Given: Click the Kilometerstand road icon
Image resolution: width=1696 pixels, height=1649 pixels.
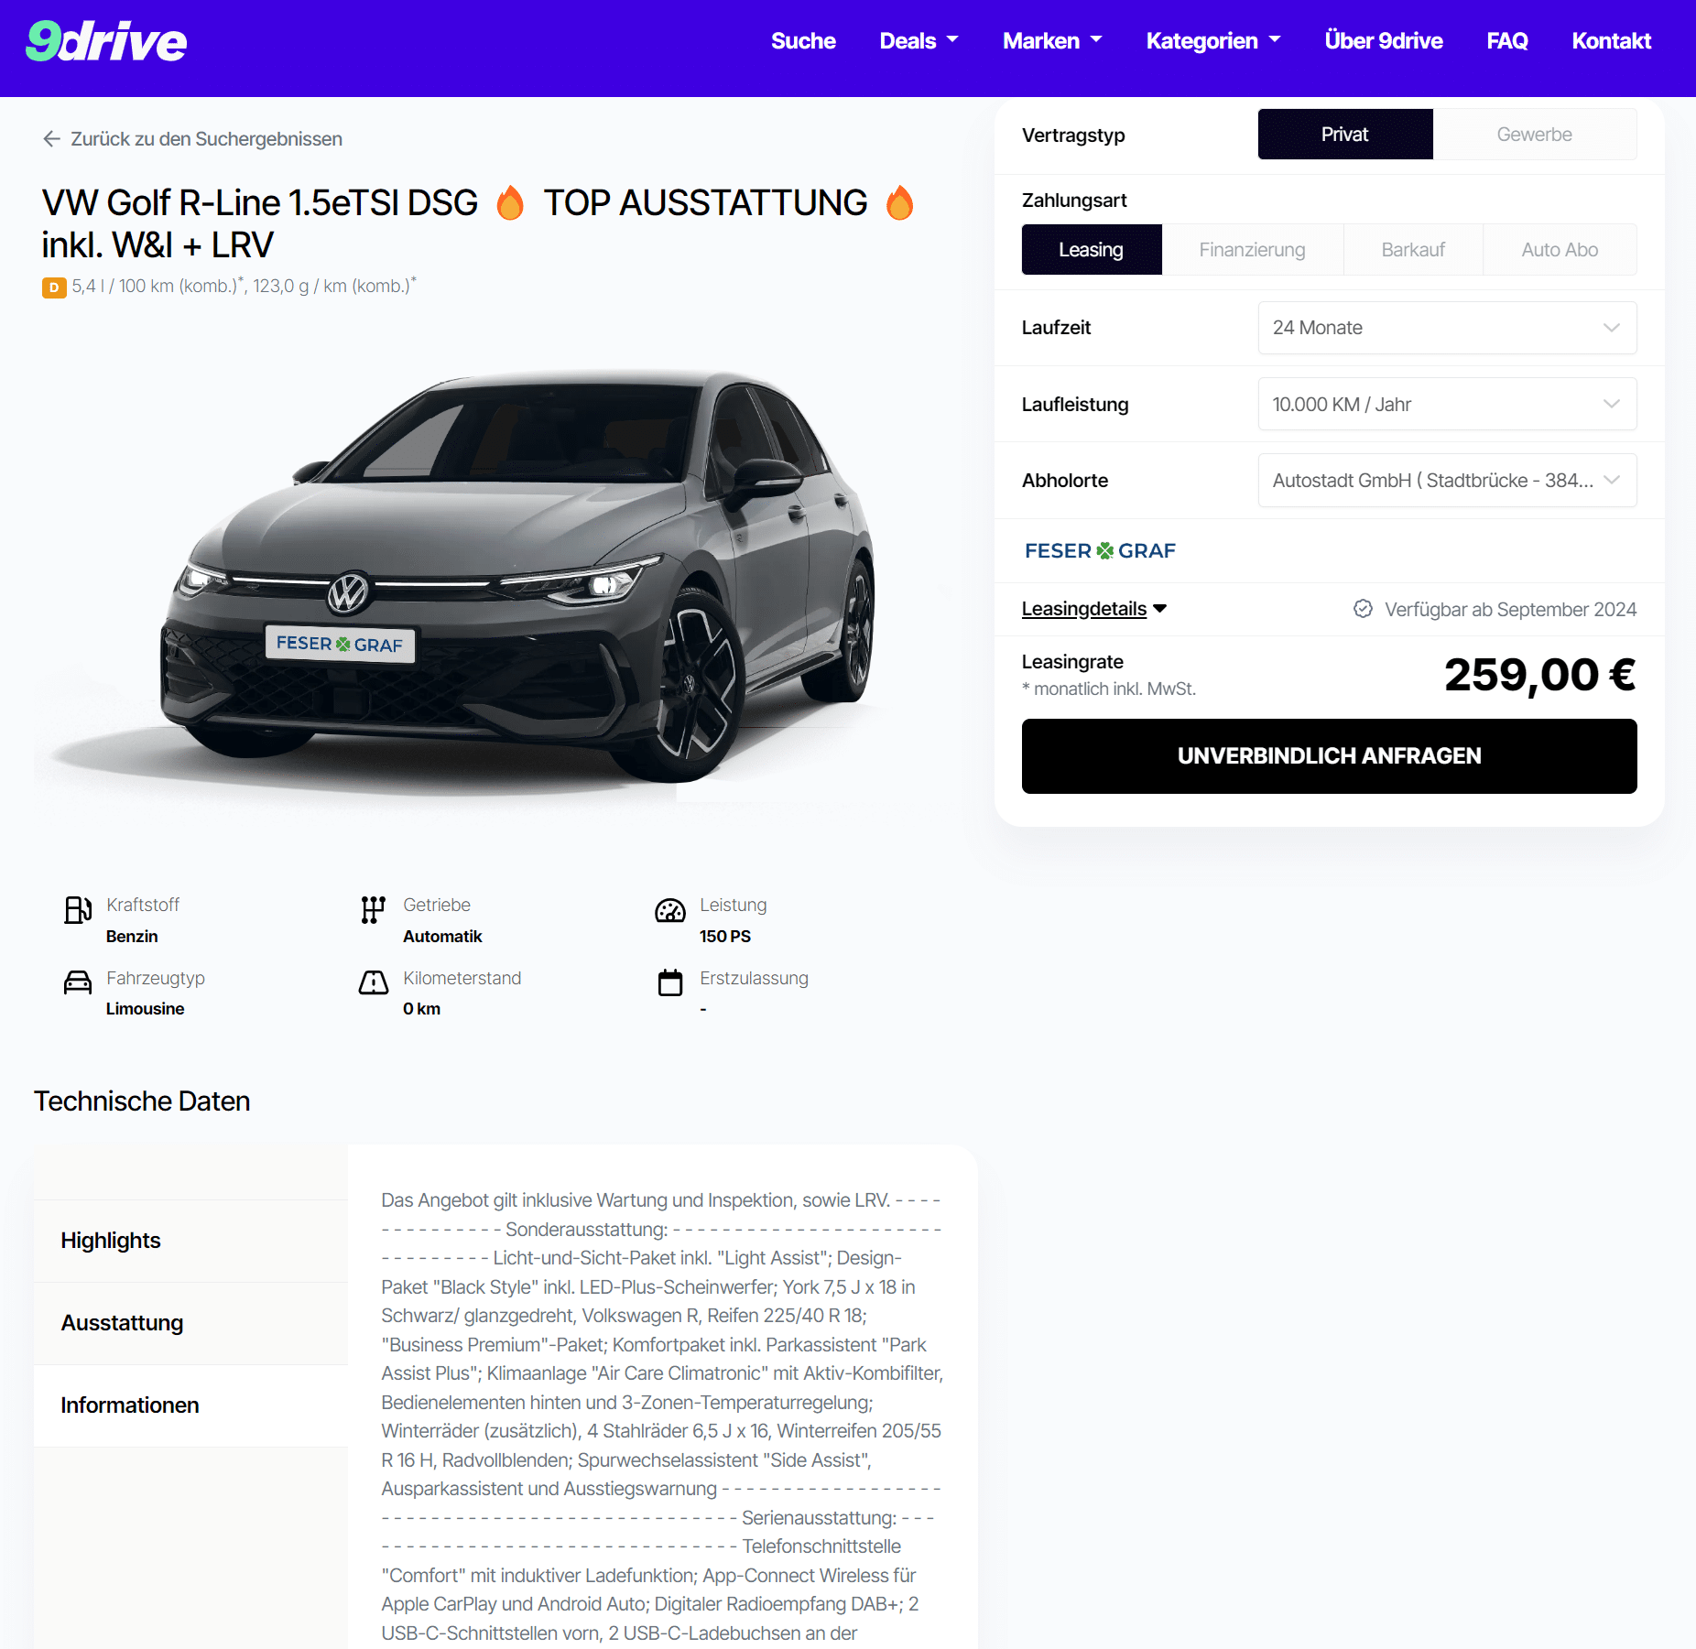Looking at the screenshot, I should tap(373, 982).
